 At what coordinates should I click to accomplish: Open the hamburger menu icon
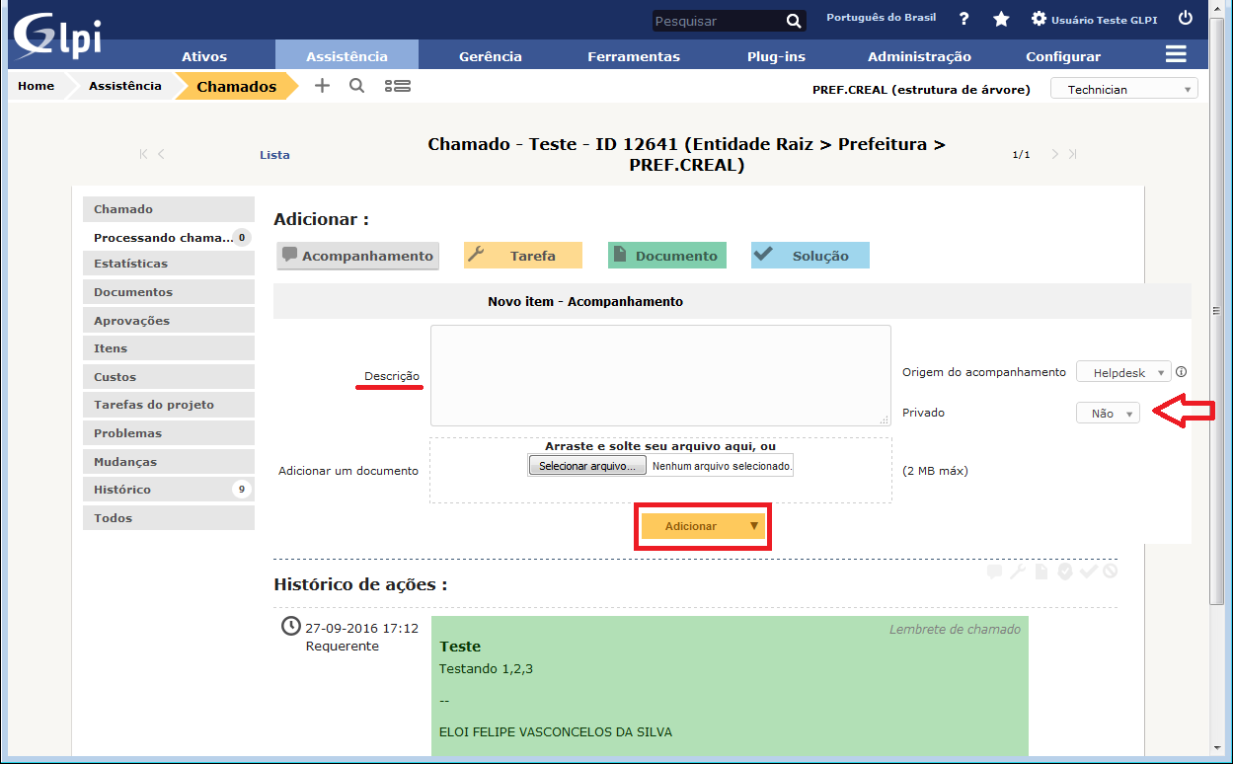1175,54
